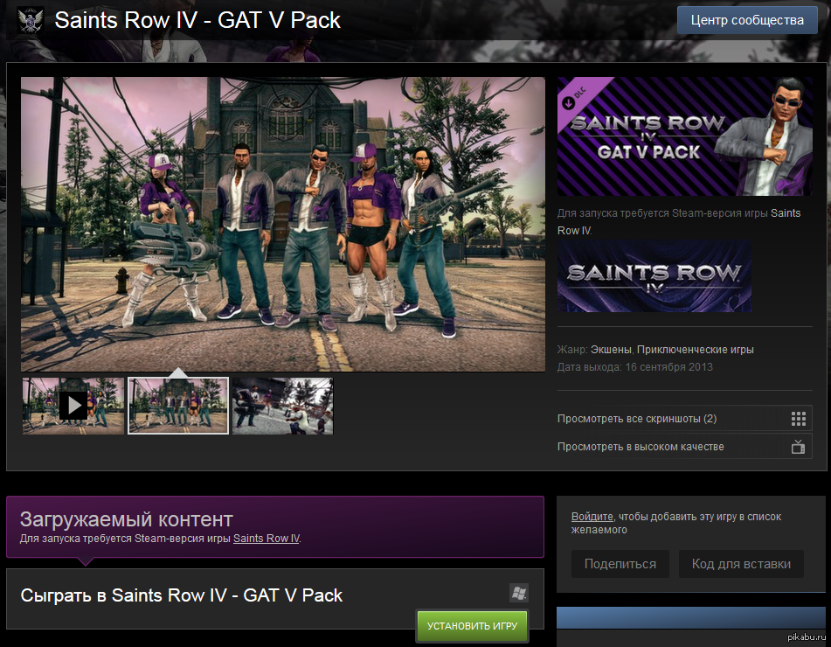Viewport: 831px width, 647px height.
Task: Select the third screenshot thumbnail
Action: click(x=282, y=406)
